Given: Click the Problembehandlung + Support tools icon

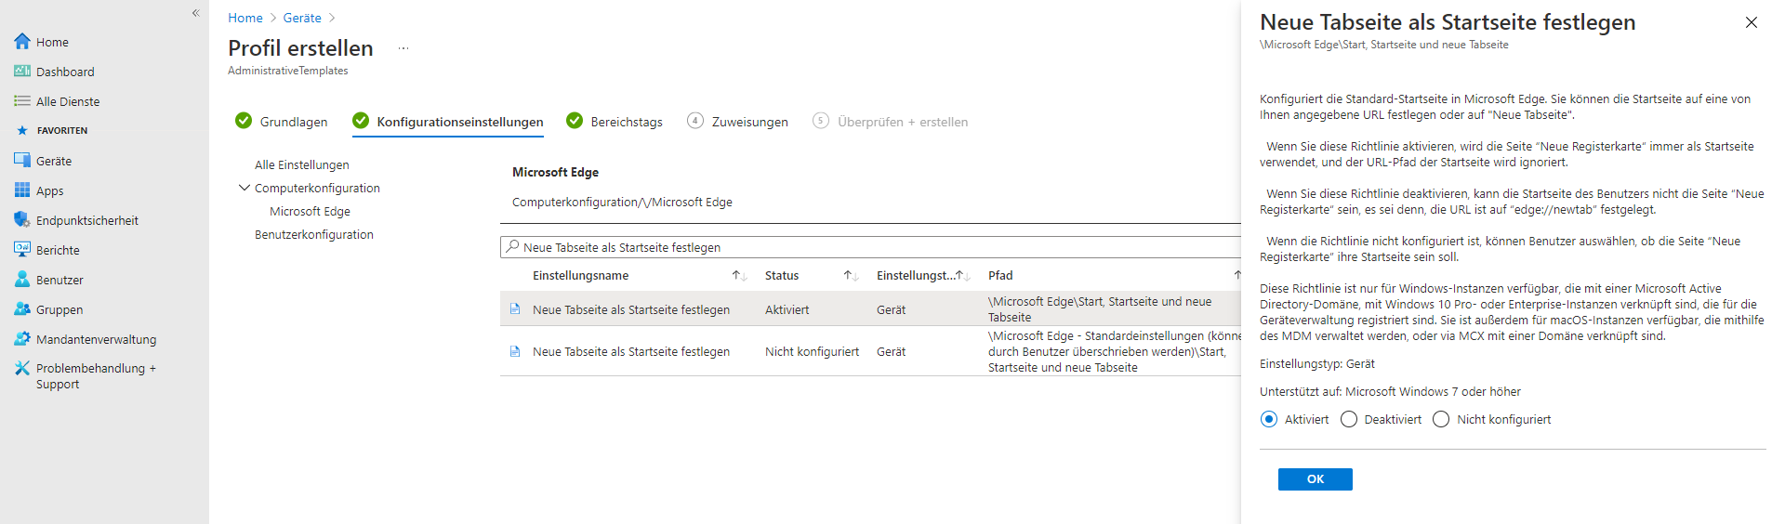Looking at the screenshot, I should (x=22, y=369).
